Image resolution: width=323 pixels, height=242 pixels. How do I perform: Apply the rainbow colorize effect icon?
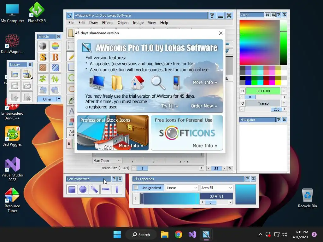pos(55,46)
